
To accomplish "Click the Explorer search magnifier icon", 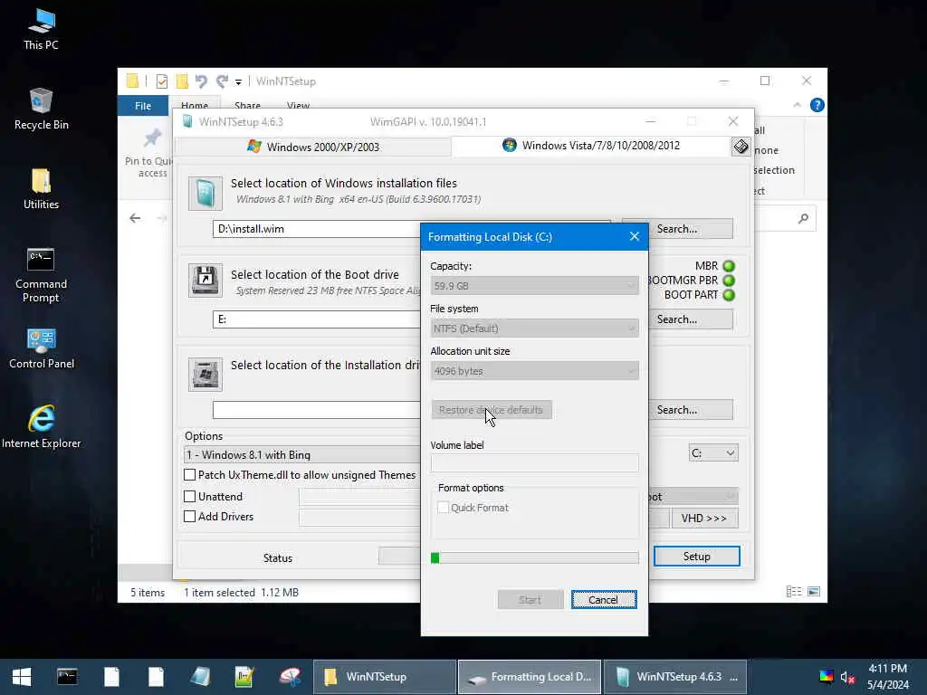I will 803,219.
